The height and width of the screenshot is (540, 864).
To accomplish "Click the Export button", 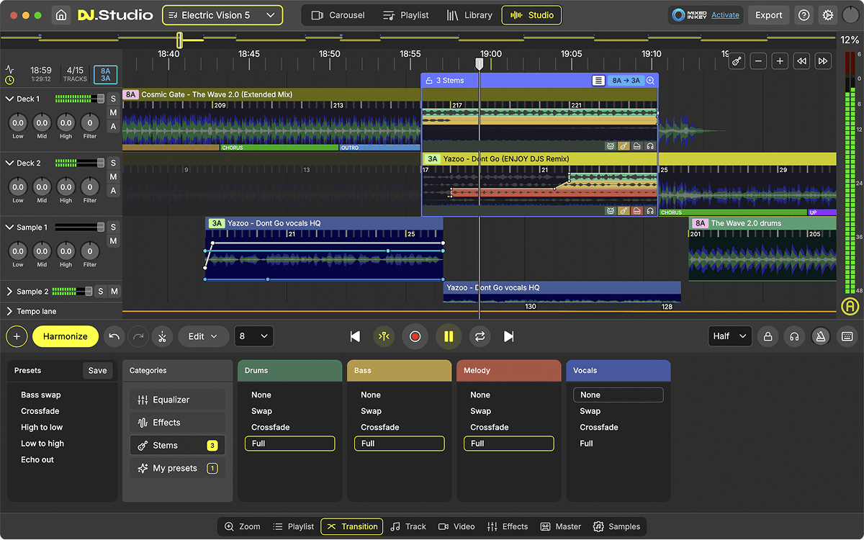I will point(768,15).
